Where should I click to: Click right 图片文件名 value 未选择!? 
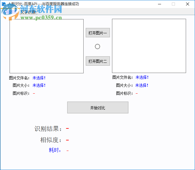pos(142,77)
